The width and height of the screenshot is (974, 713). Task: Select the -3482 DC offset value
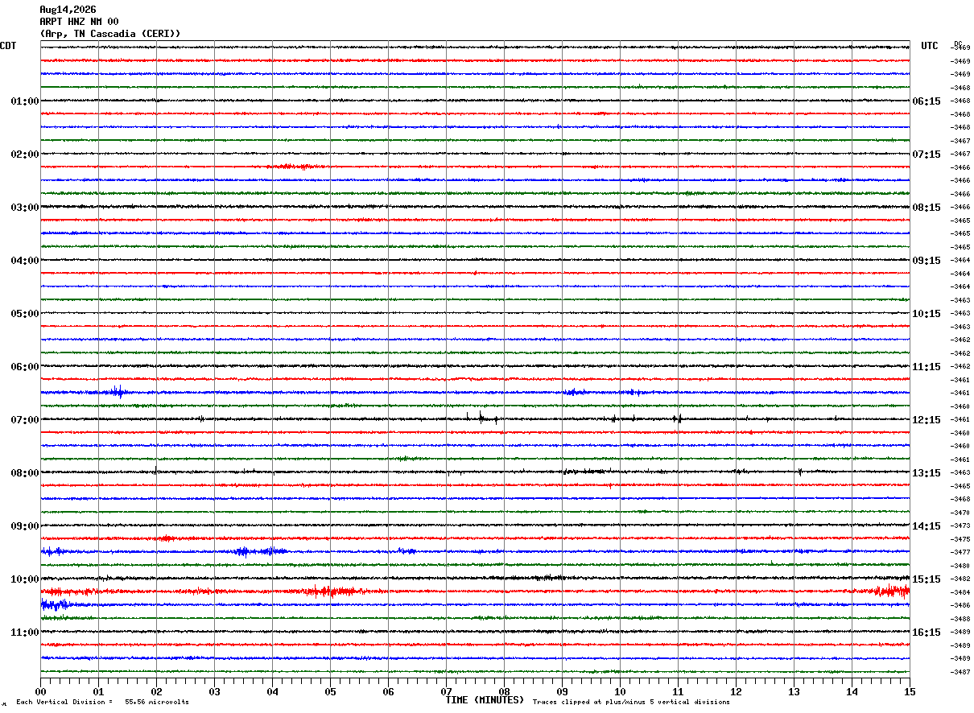(x=961, y=579)
